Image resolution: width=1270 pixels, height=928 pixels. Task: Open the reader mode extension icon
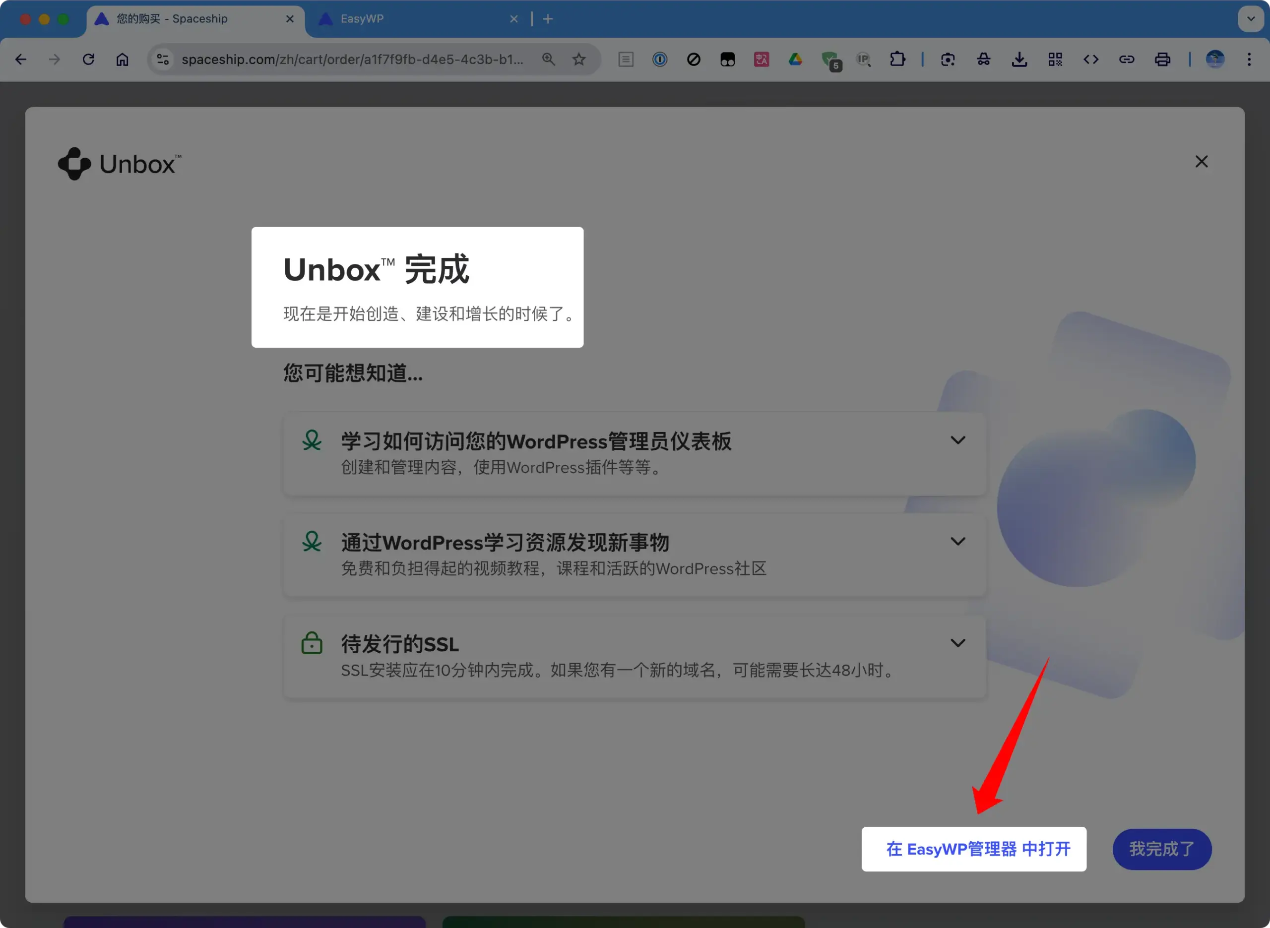pyautogui.click(x=626, y=60)
